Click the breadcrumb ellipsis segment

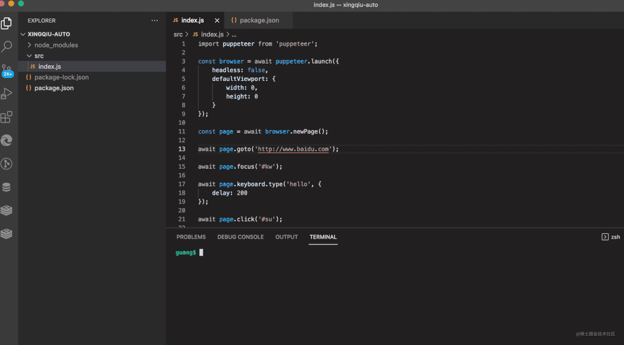234,35
